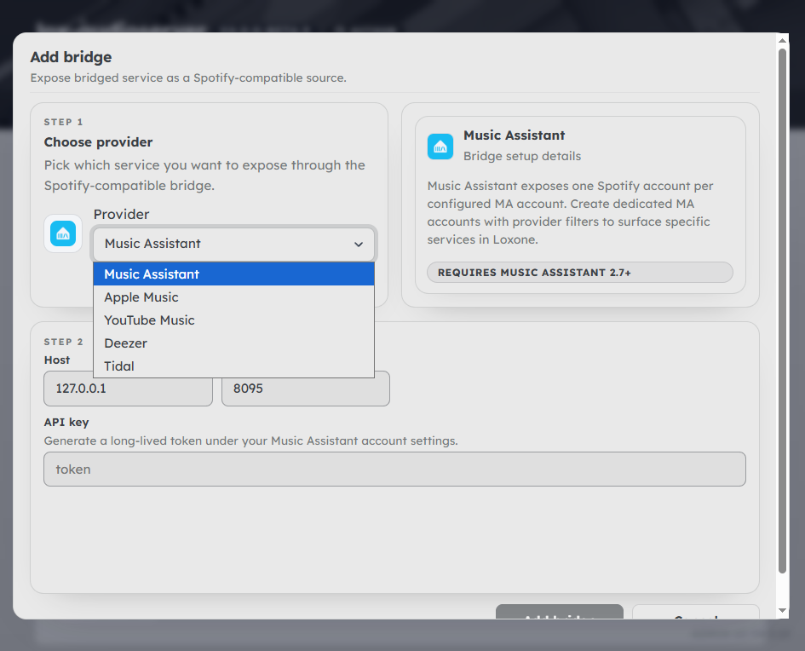The height and width of the screenshot is (651, 805).
Task: Click the Host field showing 127.0.0.1
Action: (128, 389)
